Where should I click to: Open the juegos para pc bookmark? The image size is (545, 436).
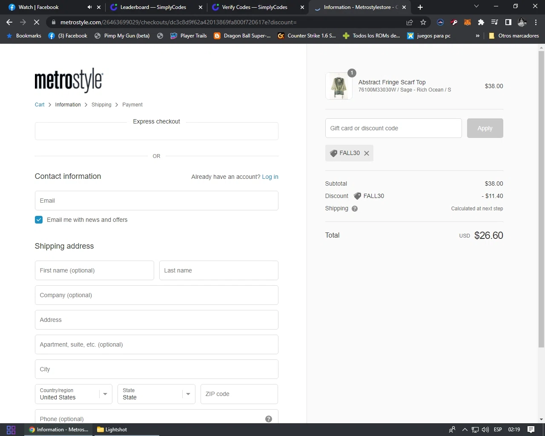[x=429, y=36]
